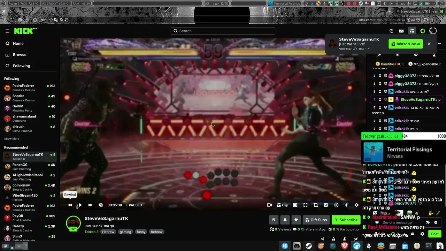
Task: Play the paused stream
Action: [x=80, y=205]
